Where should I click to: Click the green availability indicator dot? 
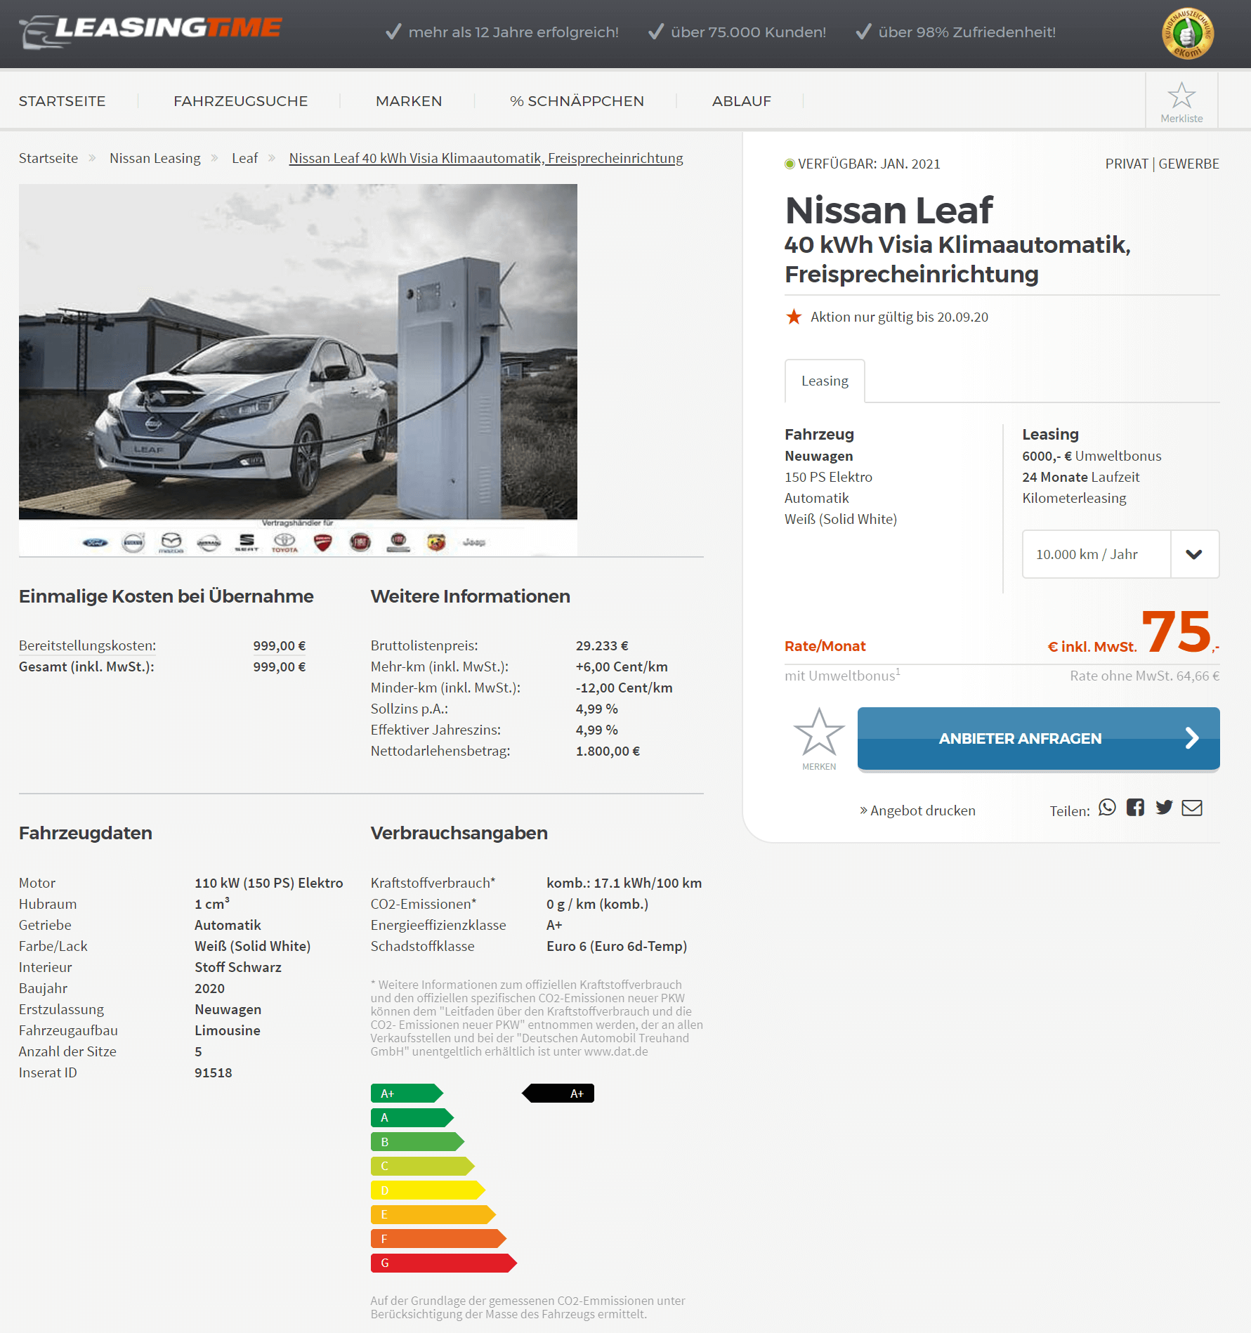pyautogui.click(x=790, y=164)
